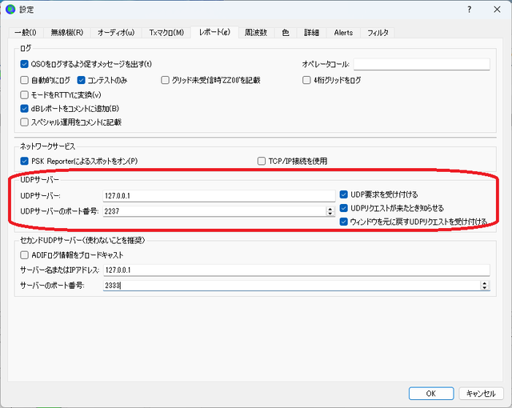
Task: Switch to the Alerts tab
Action: click(343, 33)
